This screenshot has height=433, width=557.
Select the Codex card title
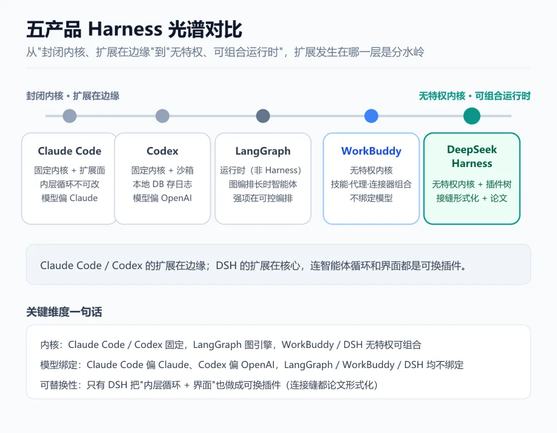[x=162, y=151]
